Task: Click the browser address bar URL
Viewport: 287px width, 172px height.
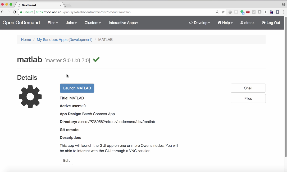Action: coord(83,12)
